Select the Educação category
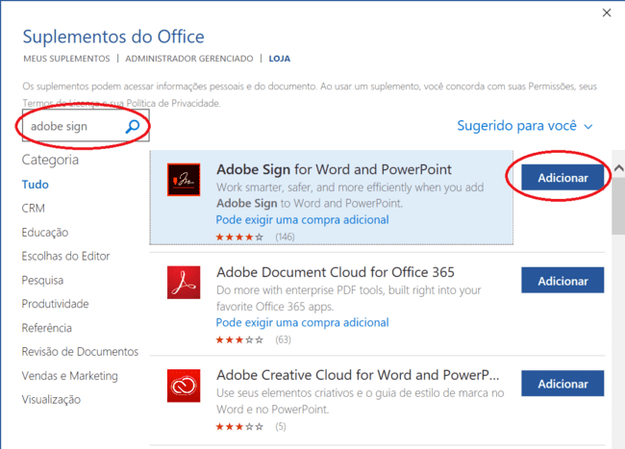The width and height of the screenshot is (625, 449). pos(45,233)
